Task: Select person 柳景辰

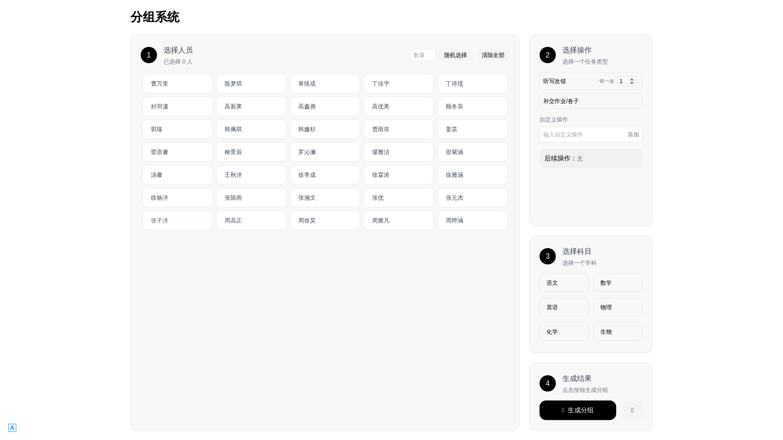Action: (x=251, y=152)
